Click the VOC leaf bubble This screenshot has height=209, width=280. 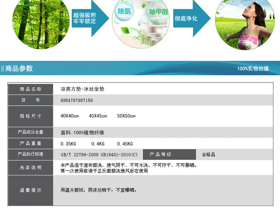[132, 36]
